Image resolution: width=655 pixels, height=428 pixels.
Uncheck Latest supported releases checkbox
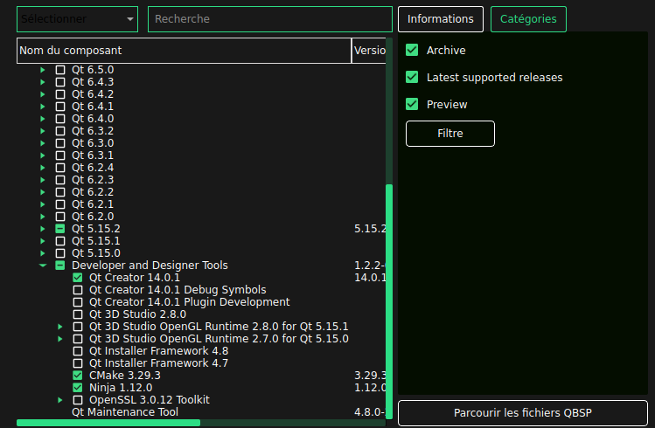(412, 77)
